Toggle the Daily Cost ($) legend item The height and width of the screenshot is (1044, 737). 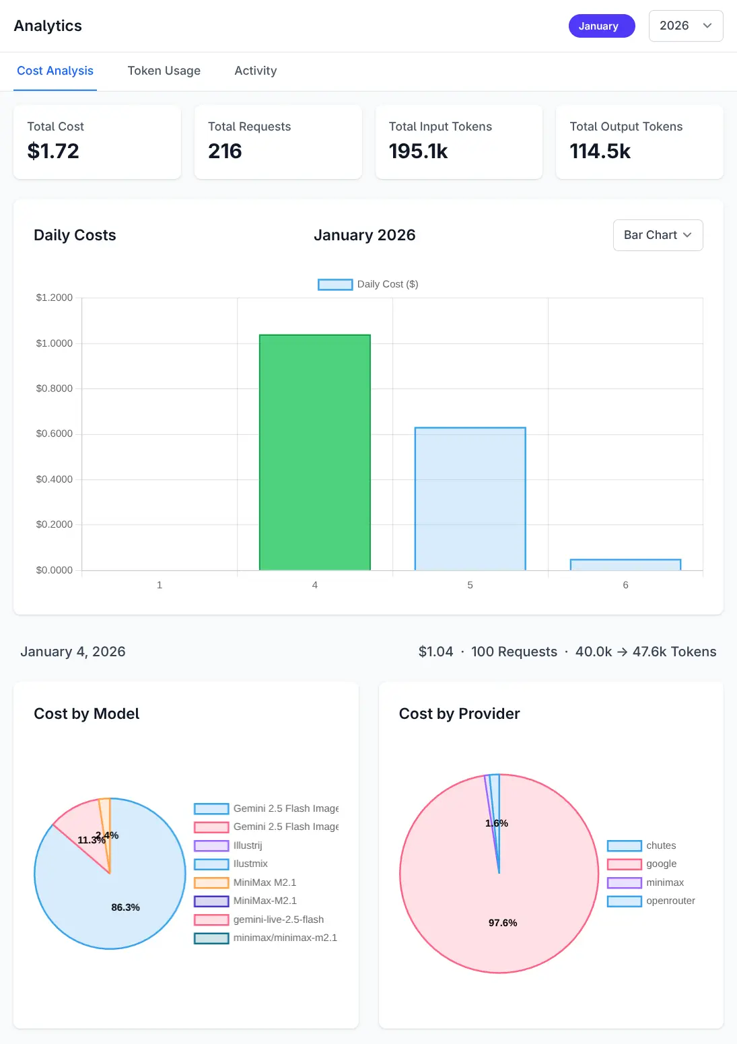[368, 284]
